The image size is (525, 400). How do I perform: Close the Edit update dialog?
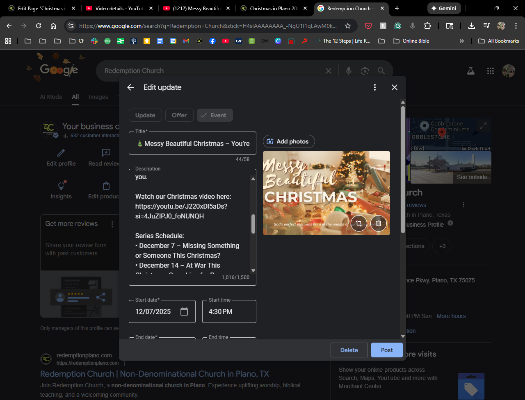[x=395, y=87]
